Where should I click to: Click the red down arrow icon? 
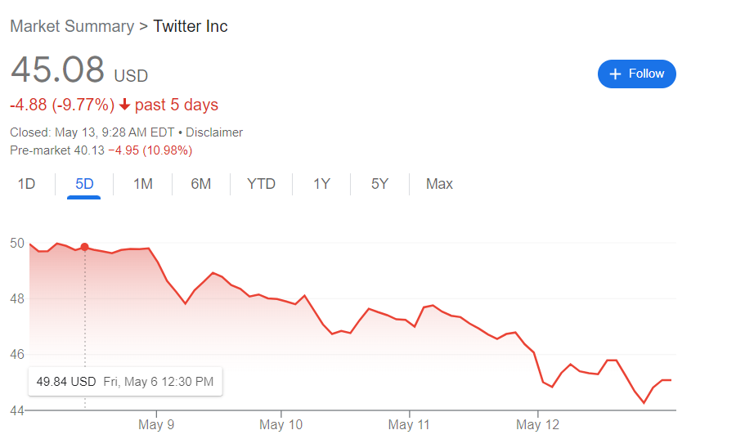click(124, 105)
